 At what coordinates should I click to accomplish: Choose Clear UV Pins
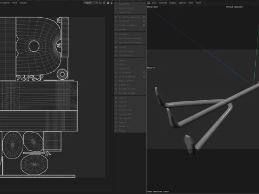(x=129, y=12)
